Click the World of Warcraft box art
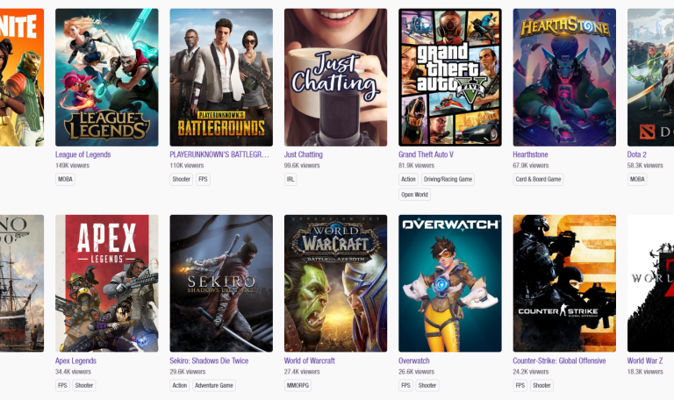674x400 pixels. (335, 283)
